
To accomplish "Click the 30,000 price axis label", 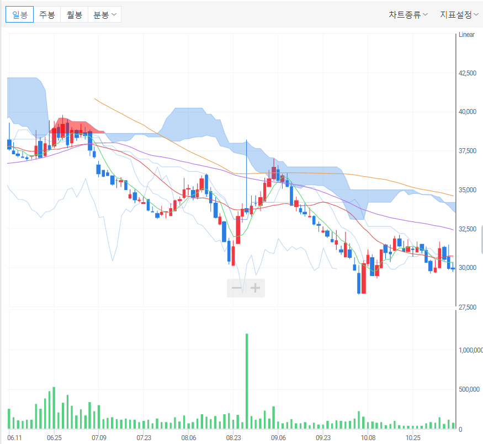I will [468, 268].
